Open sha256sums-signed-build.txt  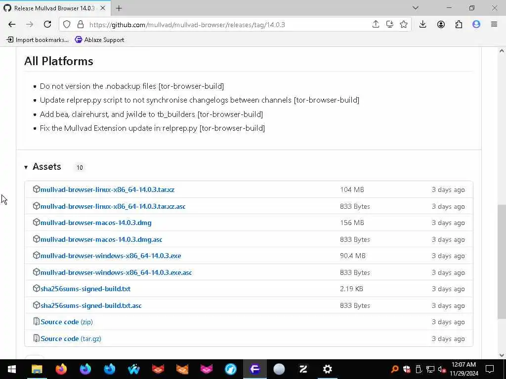[85, 289]
